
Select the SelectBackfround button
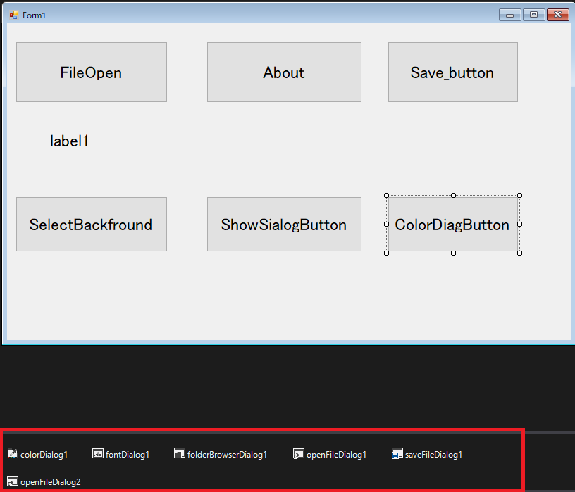(x=92, y=225)
